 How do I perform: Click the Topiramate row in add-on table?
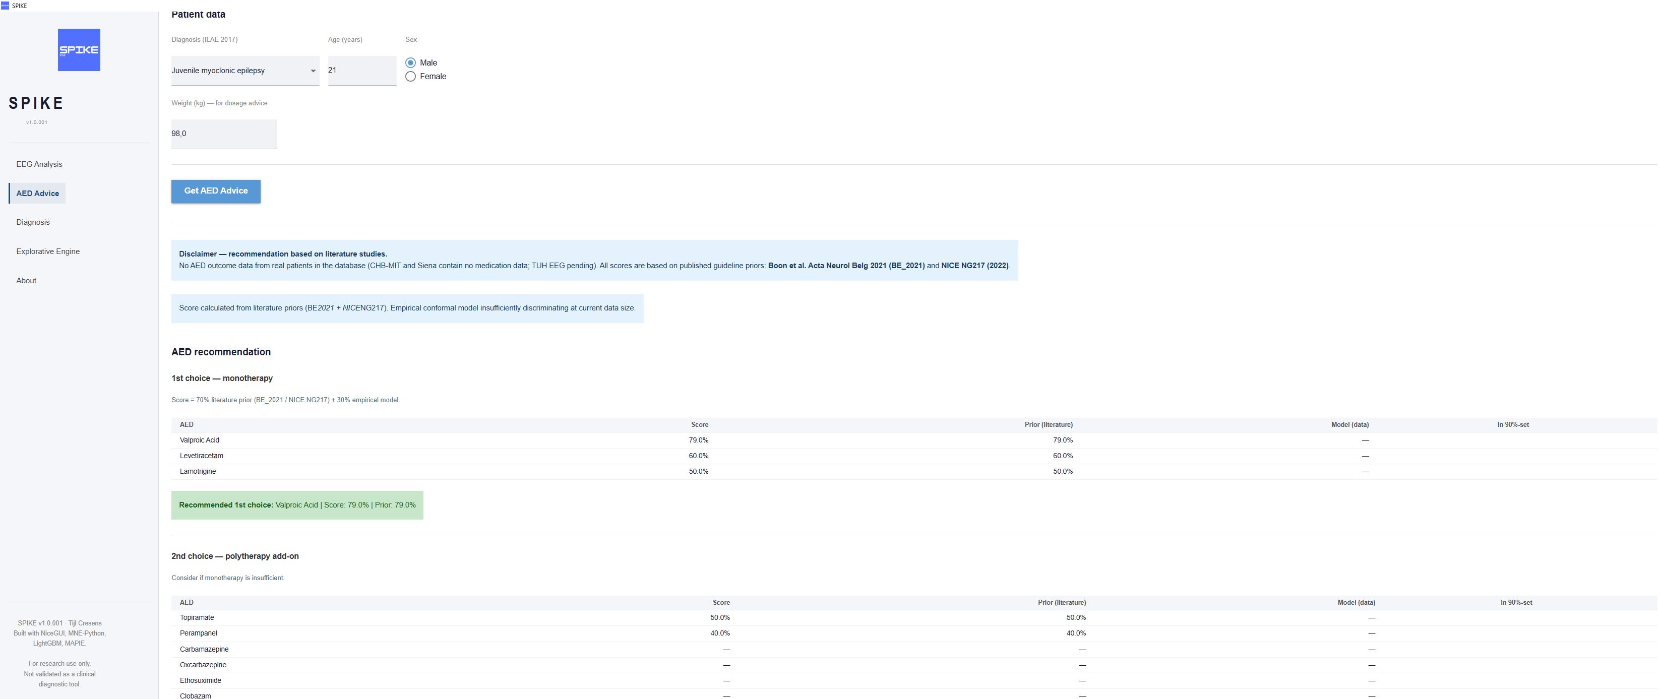point(914,618)
